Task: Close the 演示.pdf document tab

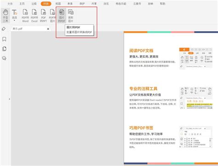Action: coord(48,29)
